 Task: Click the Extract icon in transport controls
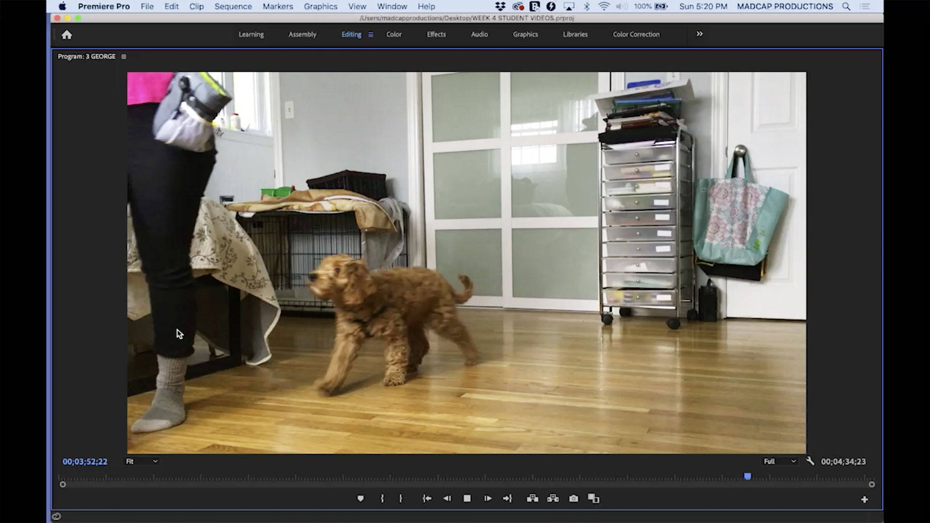coord(553,498)
